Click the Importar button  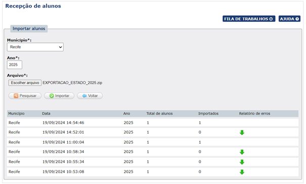(59, 96)
